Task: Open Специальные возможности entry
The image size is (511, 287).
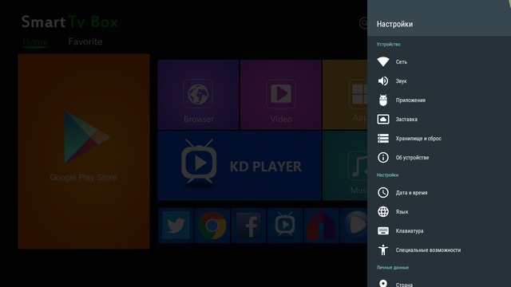Action: click(439, 250)
